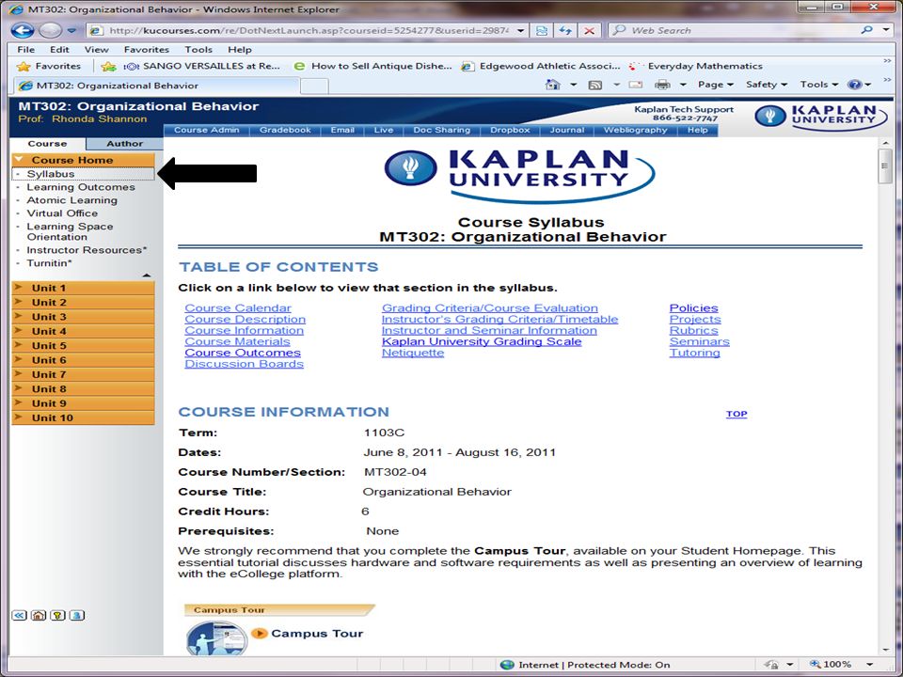Click the blue Help question mark icon
This screenshot has height=677, width=903.
coord(855,85)
